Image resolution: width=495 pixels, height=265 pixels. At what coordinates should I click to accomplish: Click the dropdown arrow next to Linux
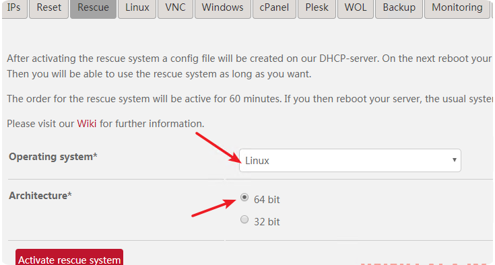point(455,160)
